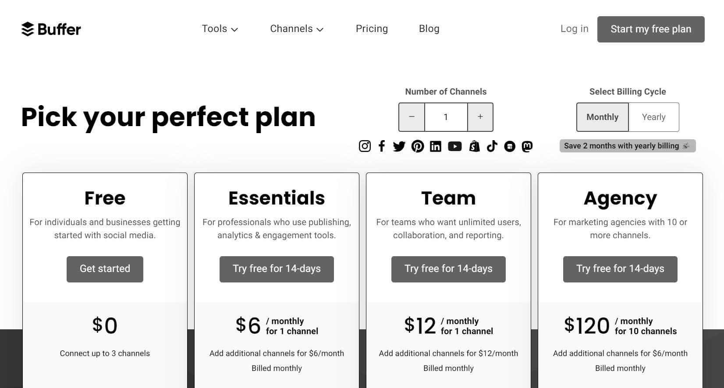The height and width of the screenshot is (388, 724).
Task: Expand the Channels dropdown menu
Action: click(296, 28)
